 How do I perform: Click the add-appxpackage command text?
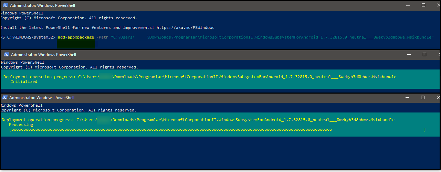[76, 37]
